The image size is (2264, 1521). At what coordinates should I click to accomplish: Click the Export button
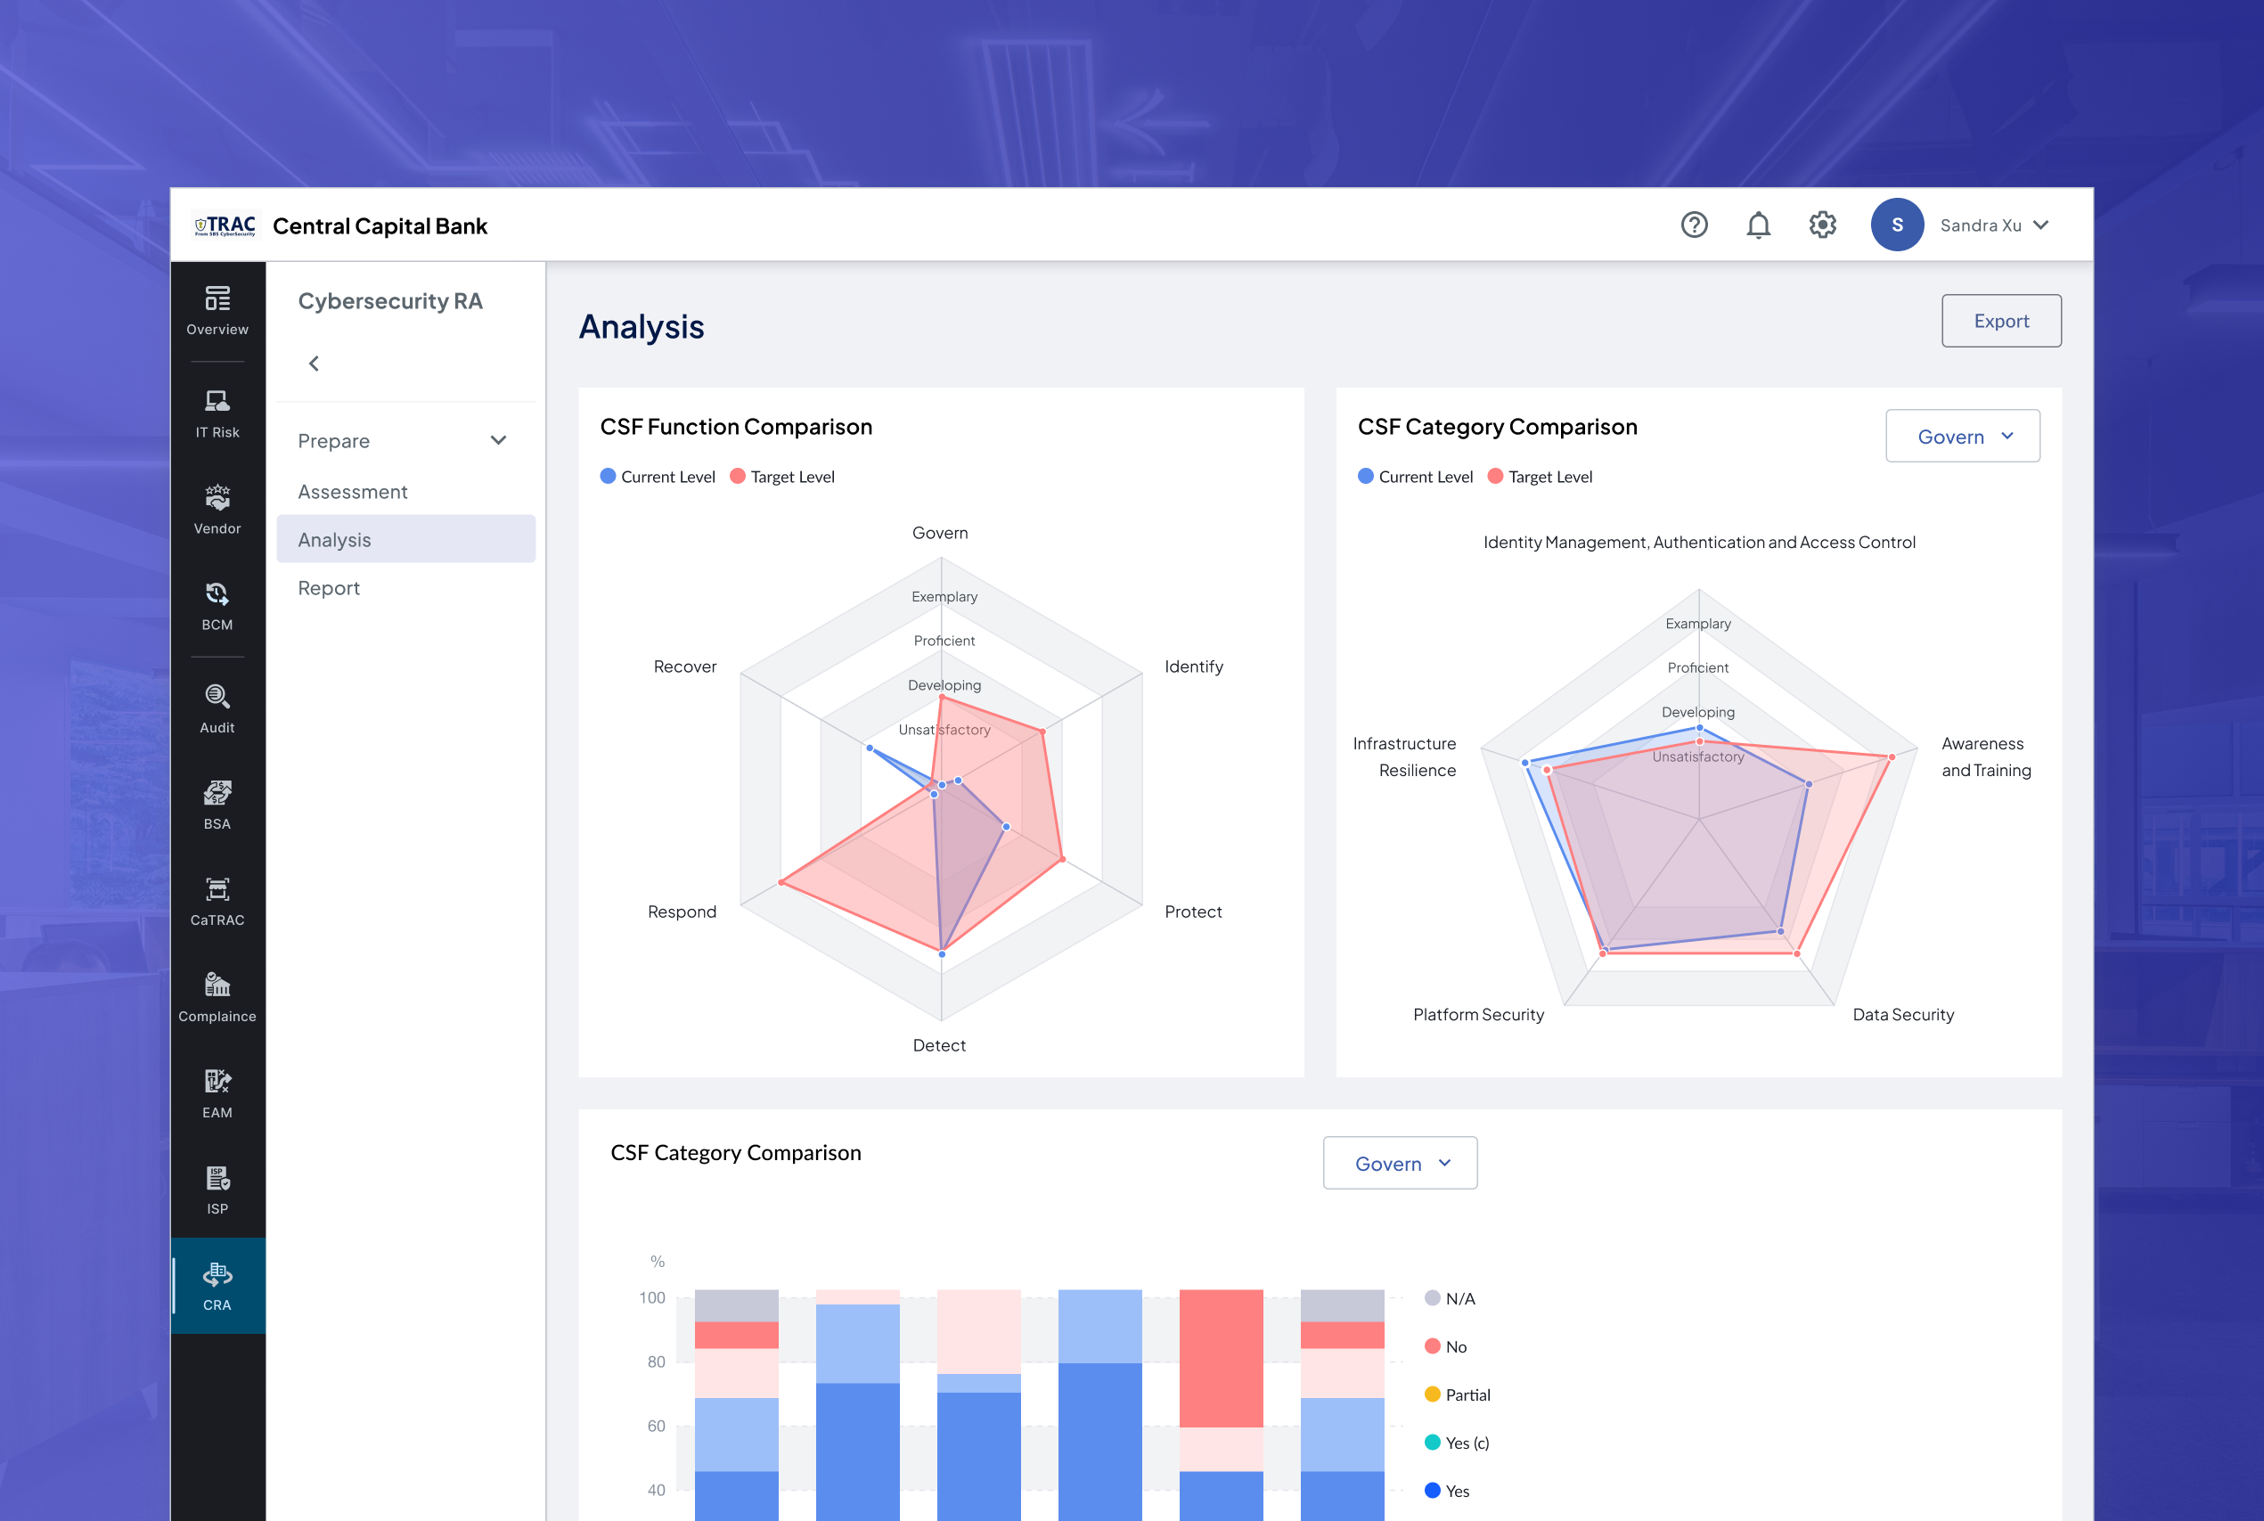point(2000,321)
